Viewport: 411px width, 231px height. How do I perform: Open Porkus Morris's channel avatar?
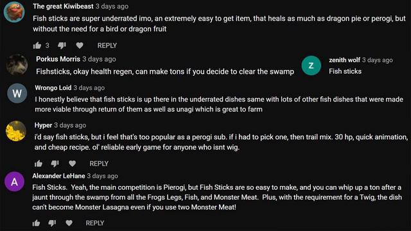tap(17, 65)
